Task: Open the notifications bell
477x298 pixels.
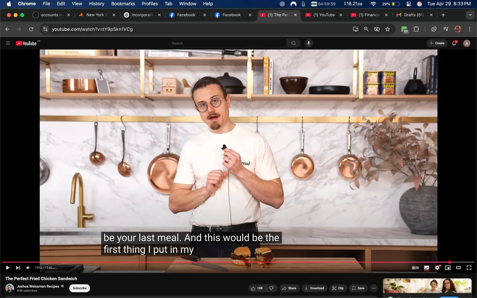Action: click(453, 43)
